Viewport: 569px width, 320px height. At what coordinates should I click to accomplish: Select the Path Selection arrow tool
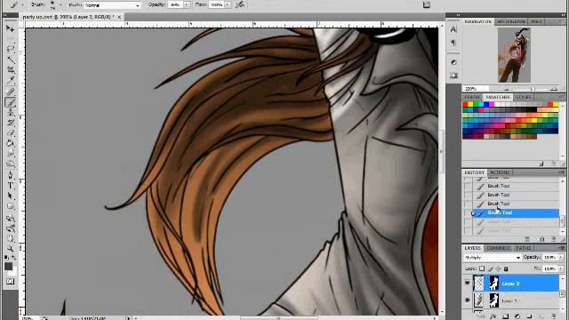(10, 196)
